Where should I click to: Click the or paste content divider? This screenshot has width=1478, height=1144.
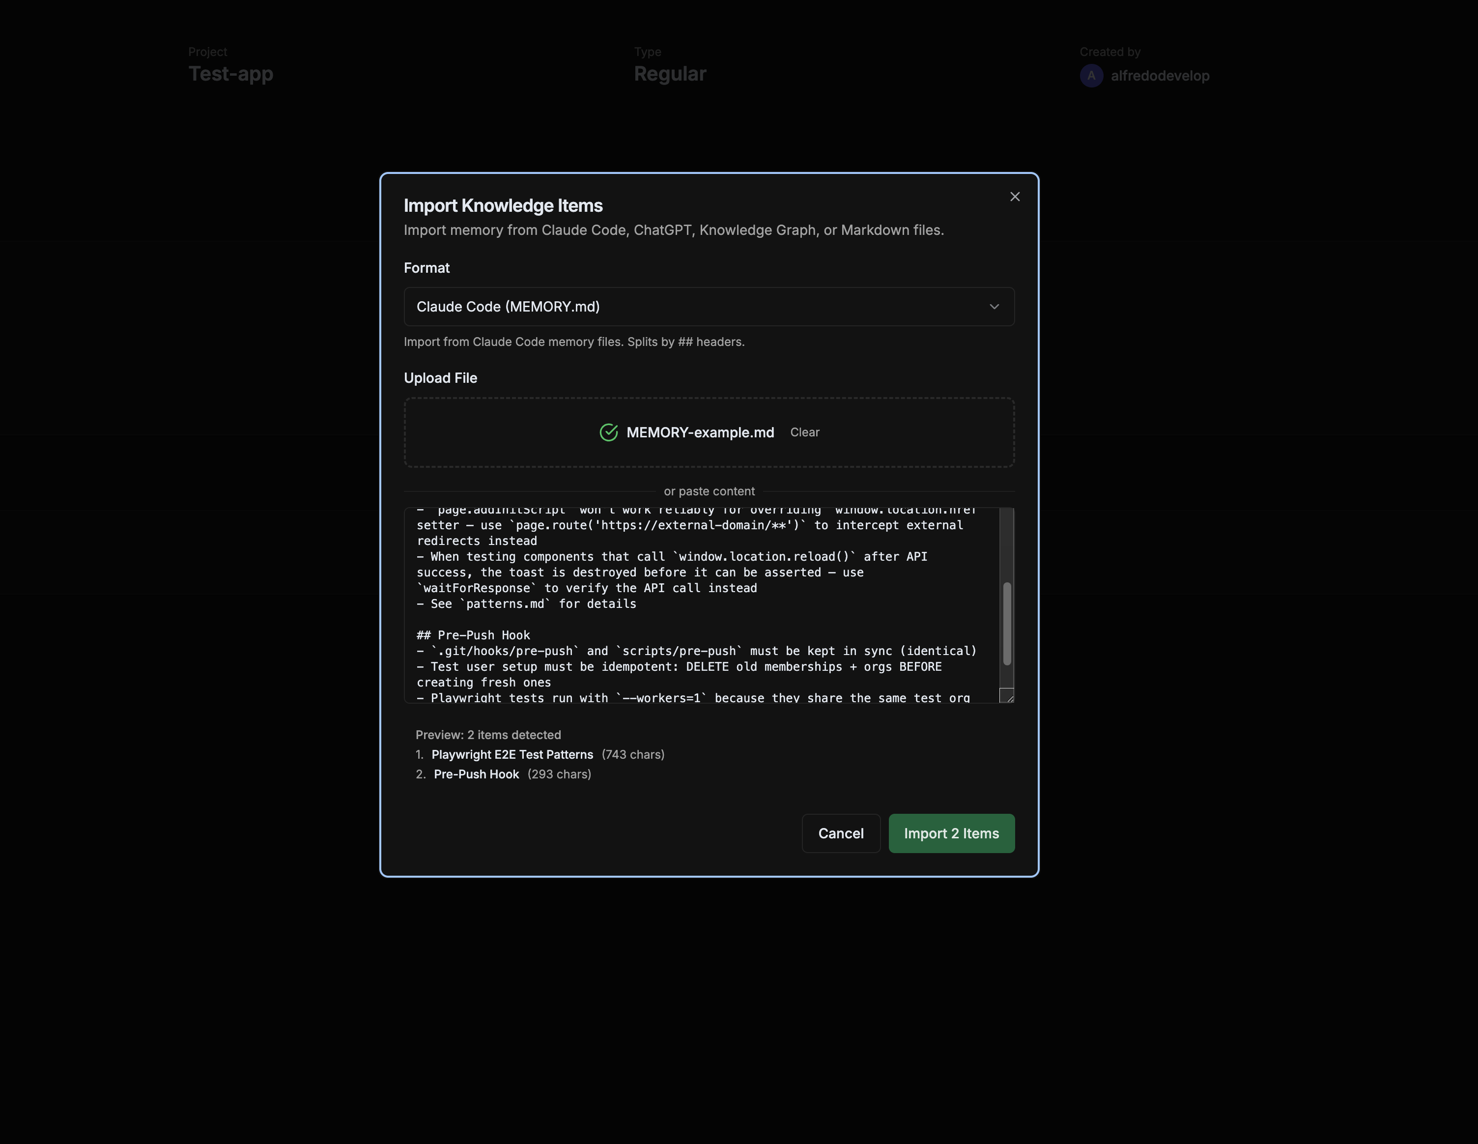(x=709, y=491)
